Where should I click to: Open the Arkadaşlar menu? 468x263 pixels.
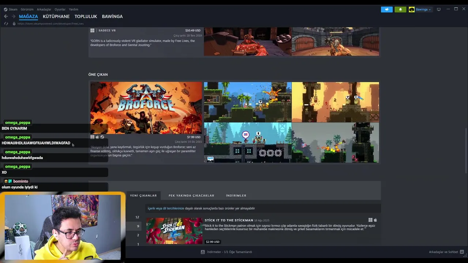pyautogui.click(x=44, y=9)
